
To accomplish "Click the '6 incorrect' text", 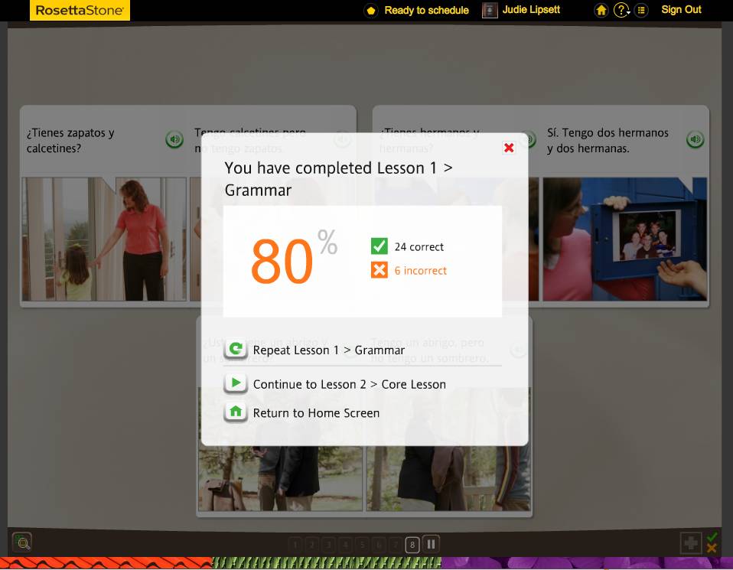I will pos(421,271).
